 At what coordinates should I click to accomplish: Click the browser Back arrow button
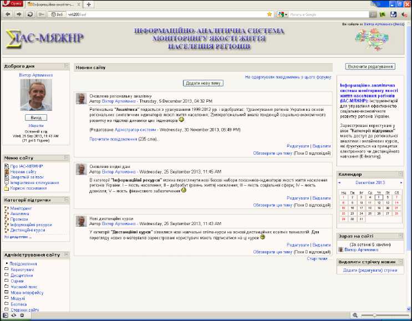point(7,14)
